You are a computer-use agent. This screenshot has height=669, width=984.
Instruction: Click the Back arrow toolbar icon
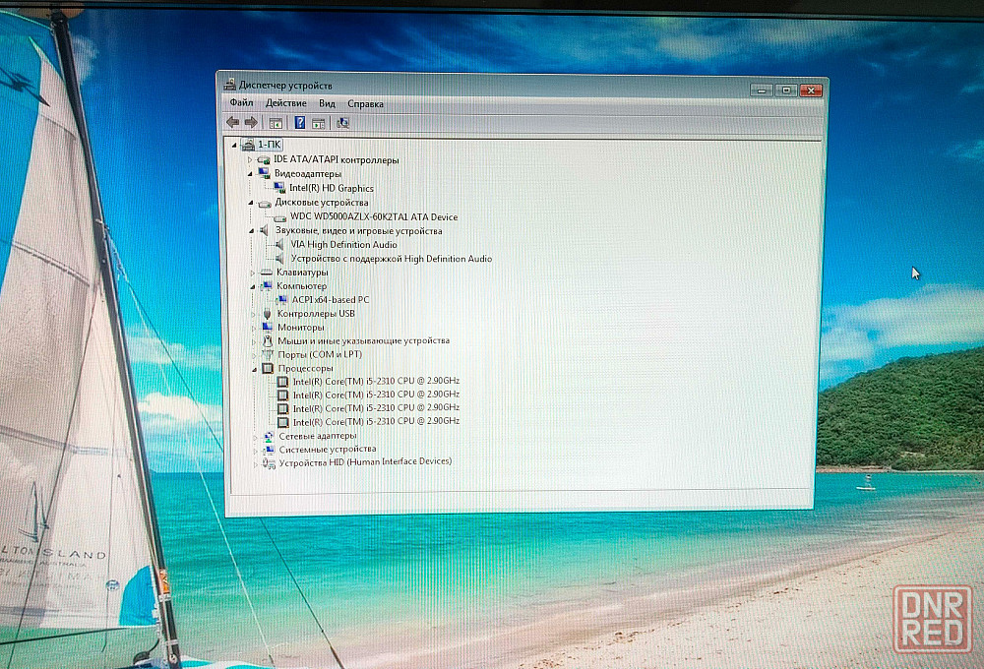coord(232,123)
